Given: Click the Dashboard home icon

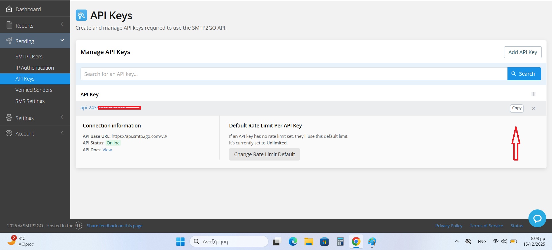Looking at the screenshot, I should [x=9, y=9].
